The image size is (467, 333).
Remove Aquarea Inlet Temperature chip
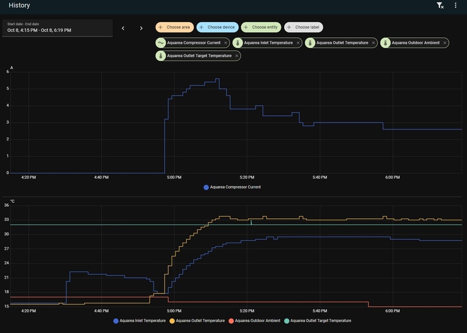298,43
